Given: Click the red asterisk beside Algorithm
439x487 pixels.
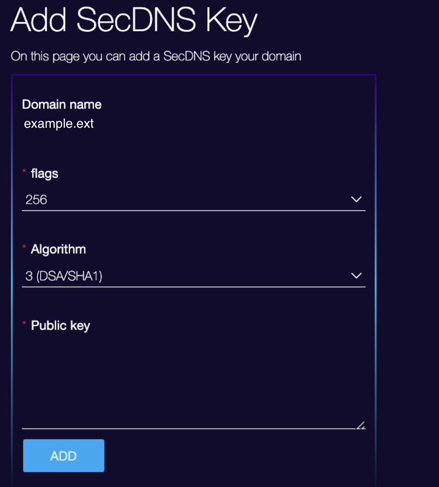Looking at the screenshot, I should [x=24, y=247].
